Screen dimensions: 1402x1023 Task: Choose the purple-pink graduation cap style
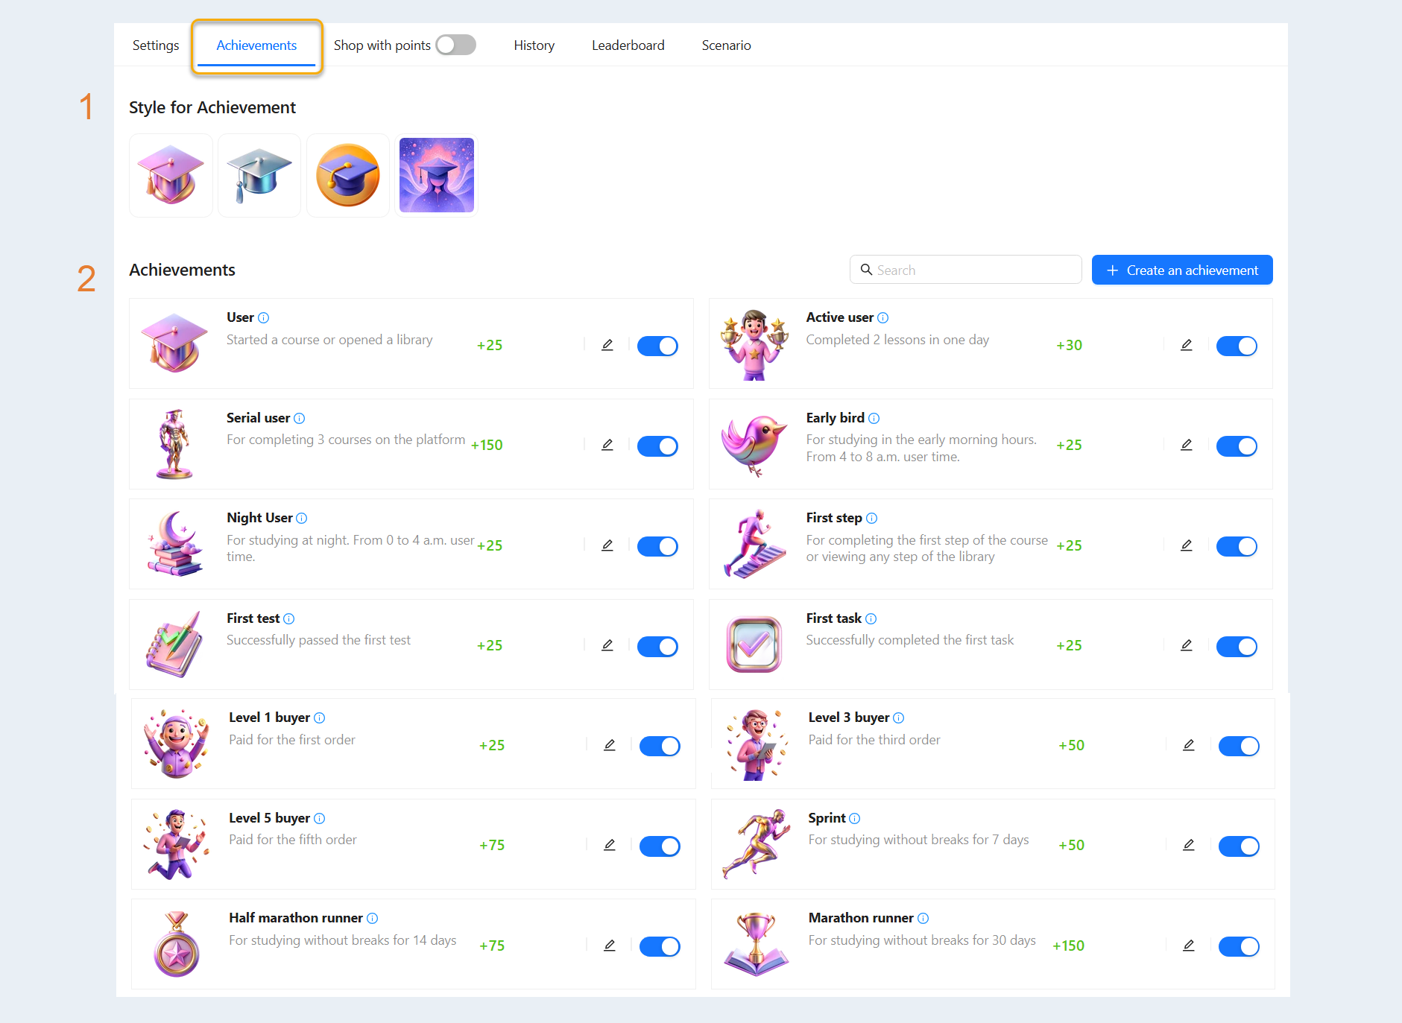(x=171, y=175)
